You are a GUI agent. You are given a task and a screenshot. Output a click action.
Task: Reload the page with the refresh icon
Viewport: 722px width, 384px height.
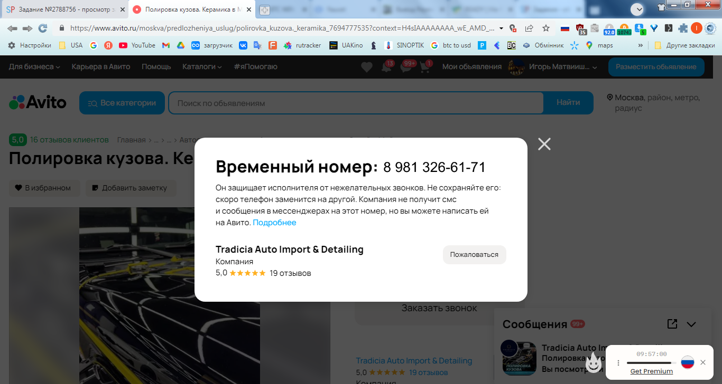43,28
